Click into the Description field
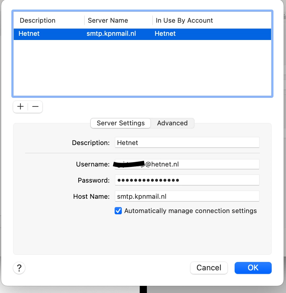 point(187,143)
